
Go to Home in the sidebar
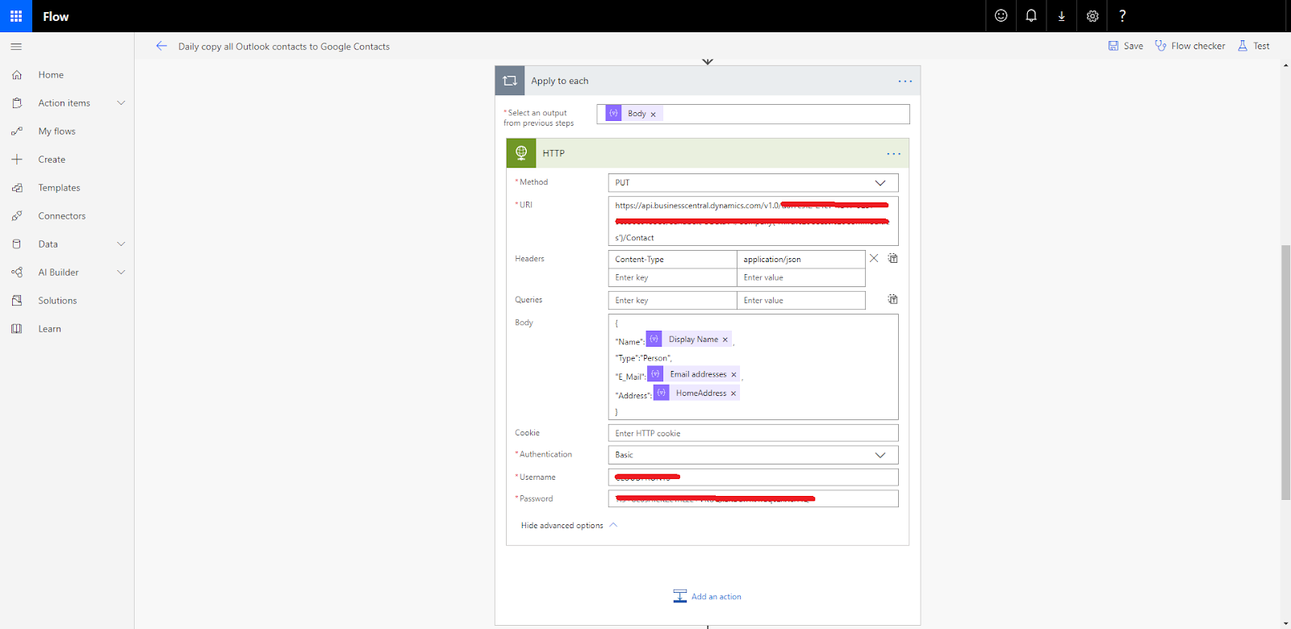pos(51,75)
